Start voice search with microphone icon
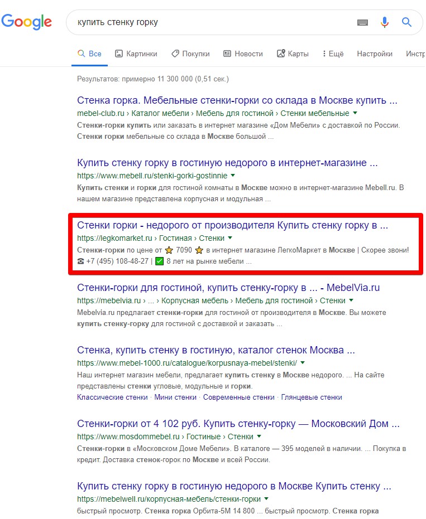Screen dimensions: 426x519 385,22
